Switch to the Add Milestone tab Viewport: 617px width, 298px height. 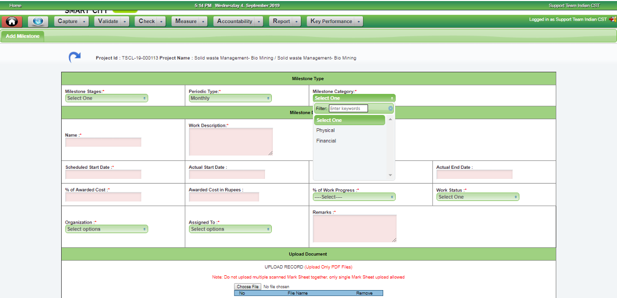(23, 36)
